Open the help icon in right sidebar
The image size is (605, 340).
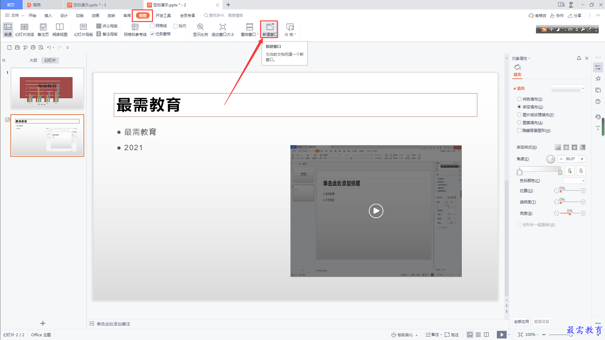pos(598,102)
